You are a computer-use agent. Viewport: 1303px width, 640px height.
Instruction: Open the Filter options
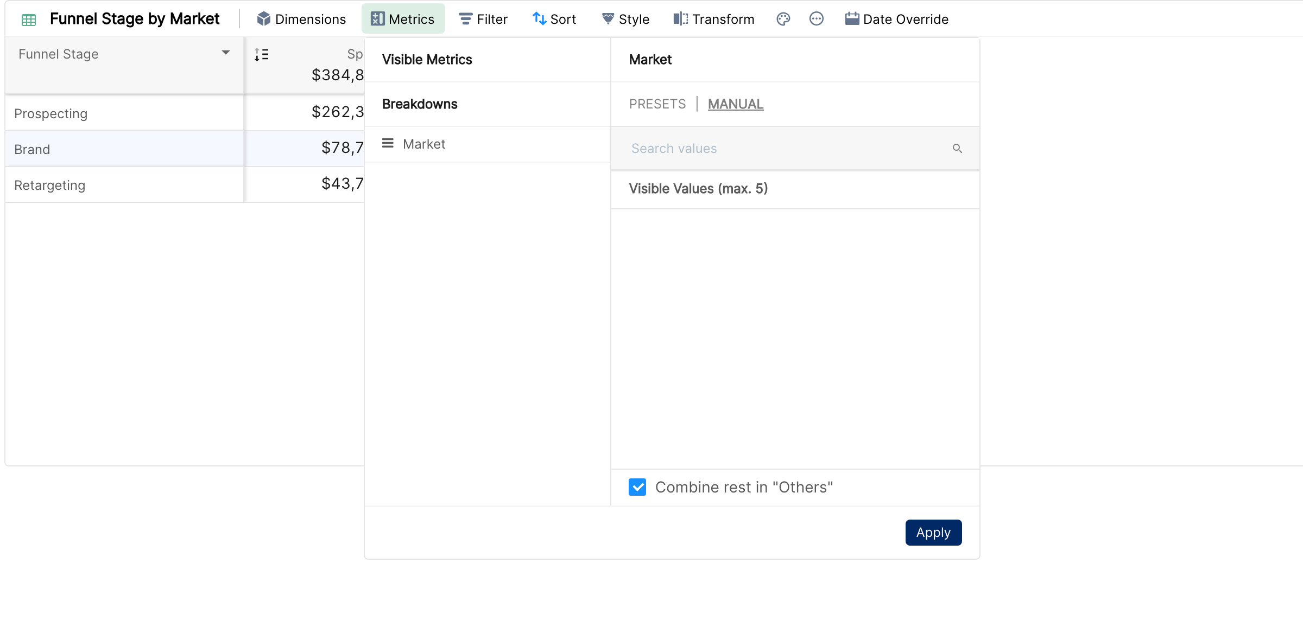pyautogui.click(x=483, y=19)
